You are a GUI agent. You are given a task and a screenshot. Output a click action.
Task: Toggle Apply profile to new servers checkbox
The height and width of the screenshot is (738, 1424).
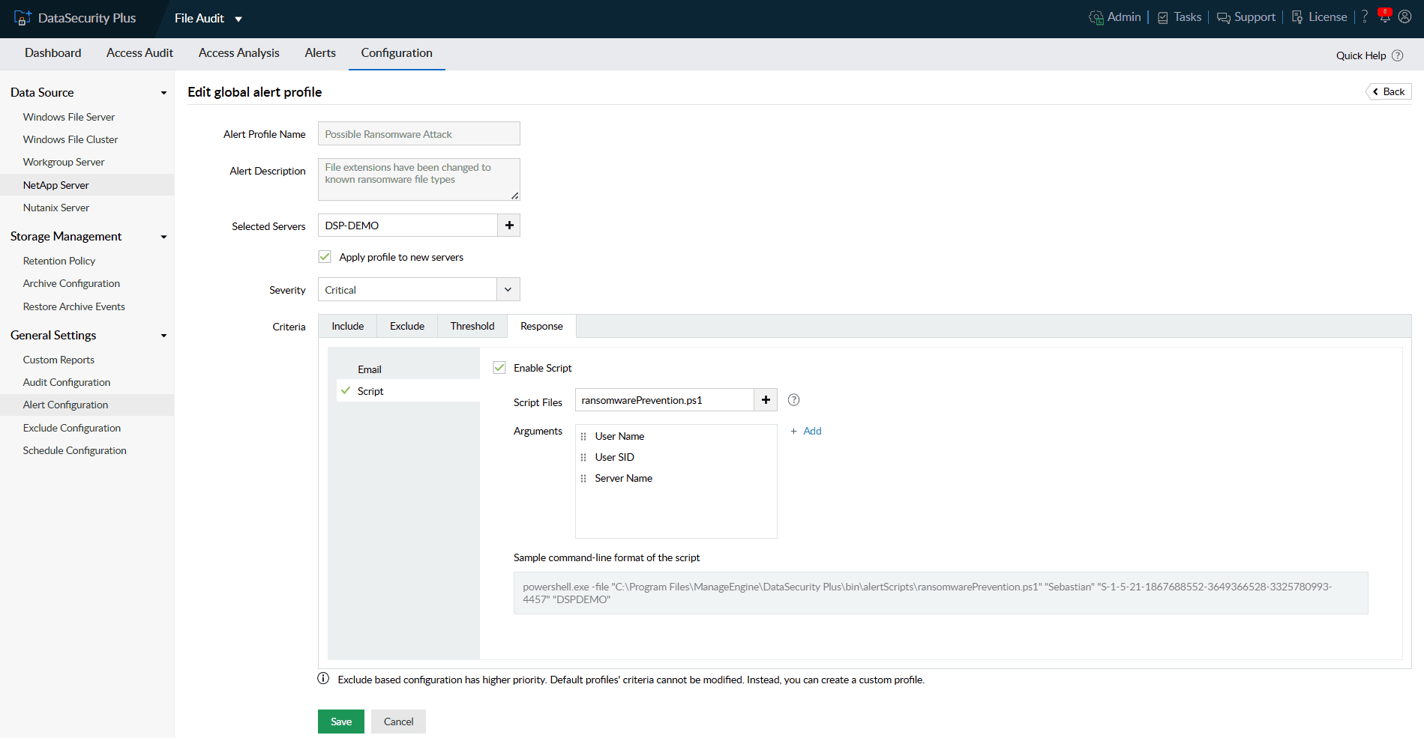click(x=325, y=257)
